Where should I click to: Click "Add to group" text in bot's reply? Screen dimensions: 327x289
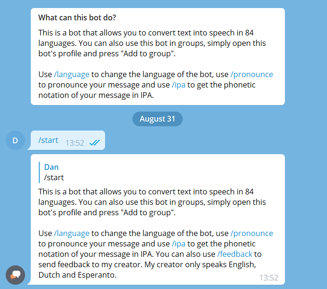(x=148, y=212)
